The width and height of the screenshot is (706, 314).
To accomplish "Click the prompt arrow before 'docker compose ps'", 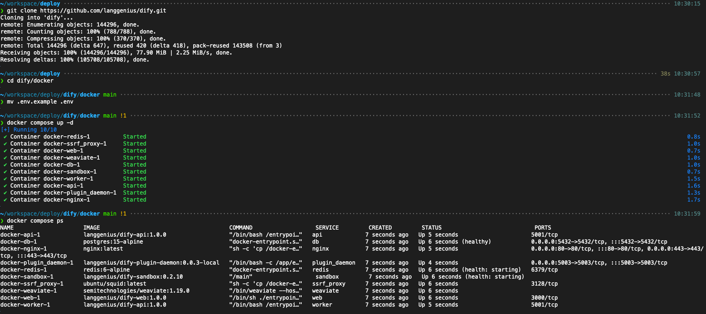I will [x=2, y=221].
